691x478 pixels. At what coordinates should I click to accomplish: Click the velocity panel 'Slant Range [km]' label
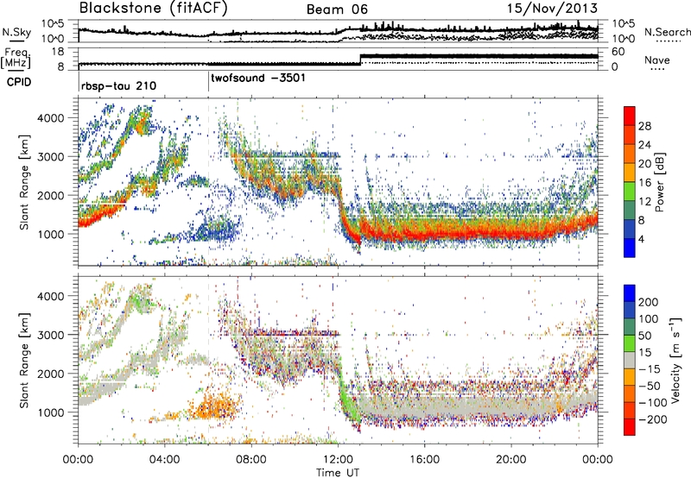point(24,361)
